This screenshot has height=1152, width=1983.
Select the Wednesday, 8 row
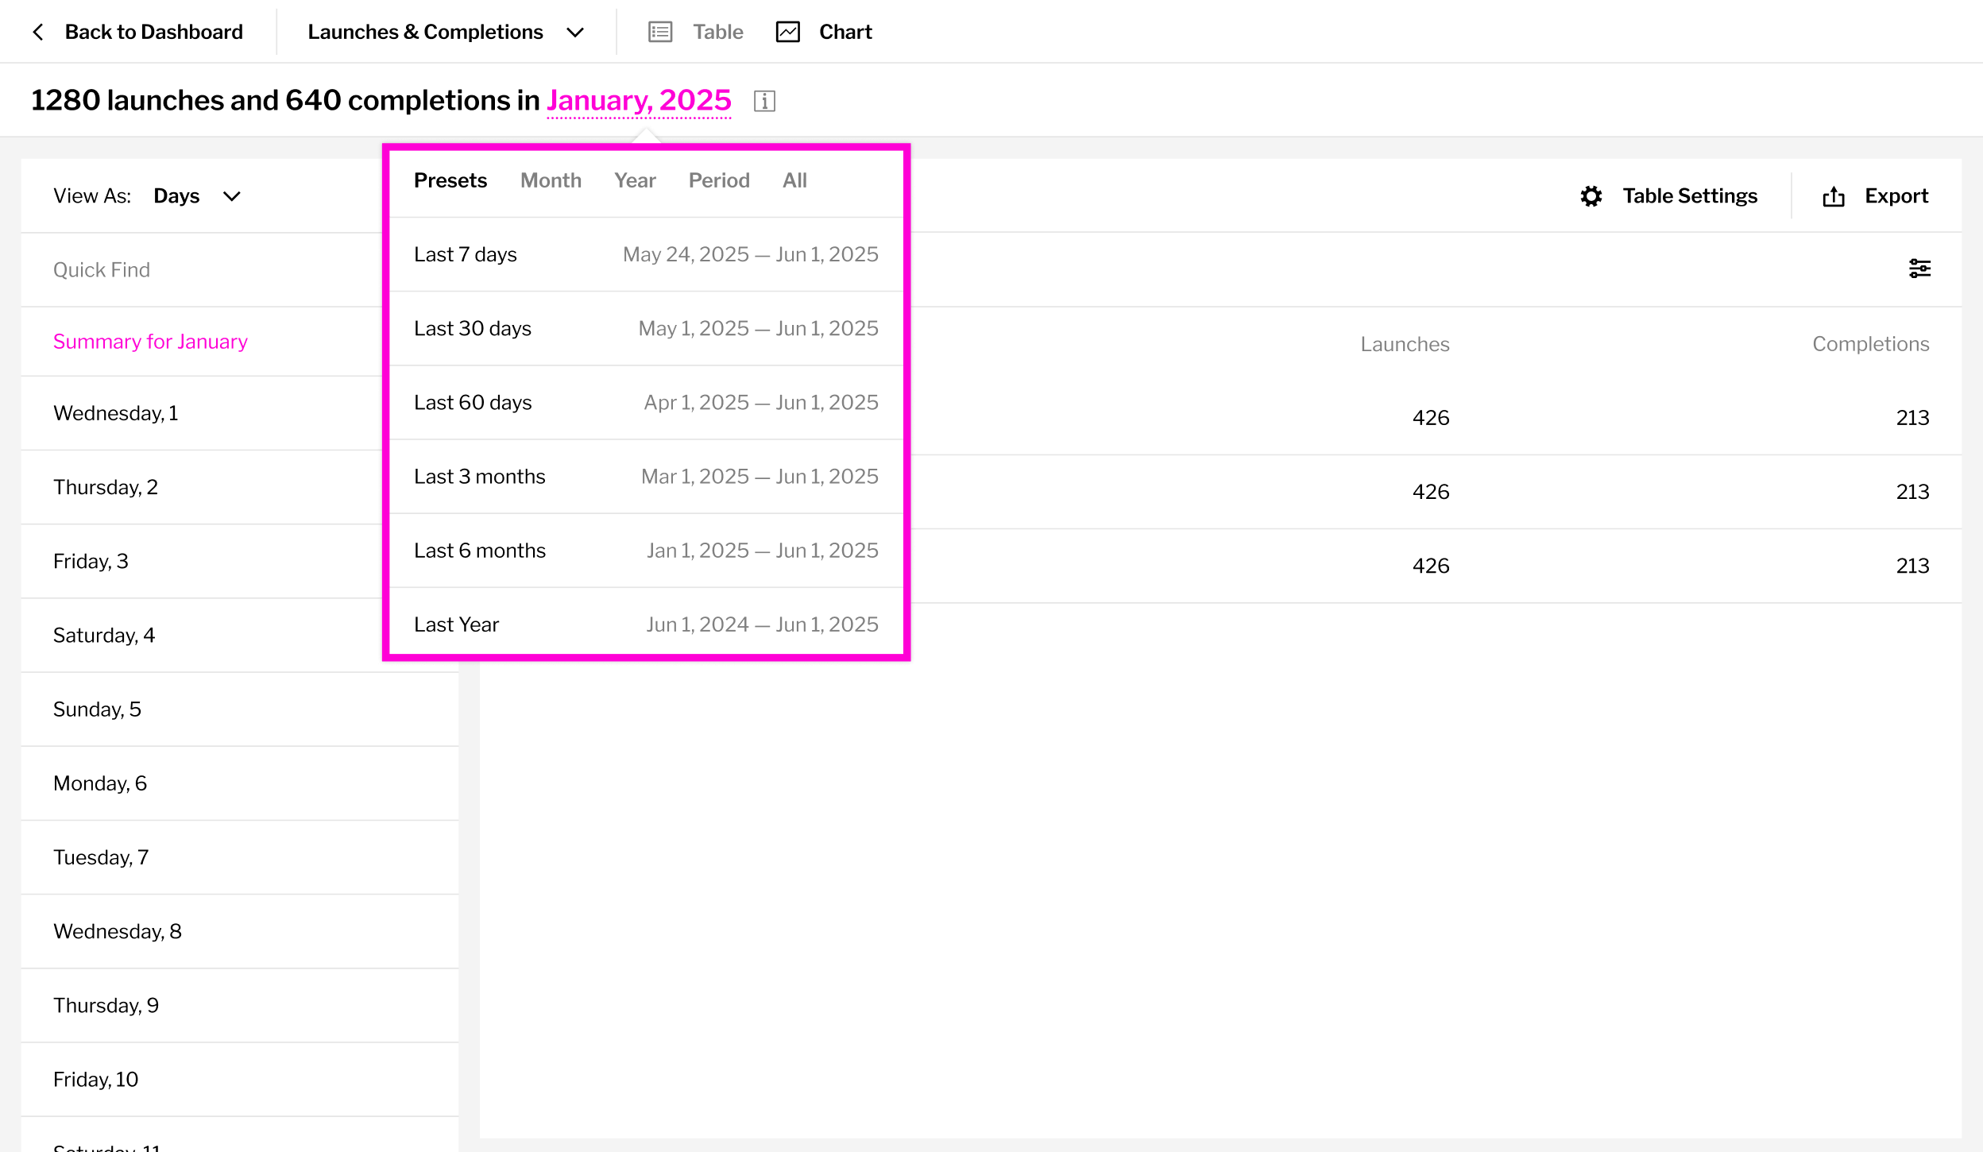[240, 930]
